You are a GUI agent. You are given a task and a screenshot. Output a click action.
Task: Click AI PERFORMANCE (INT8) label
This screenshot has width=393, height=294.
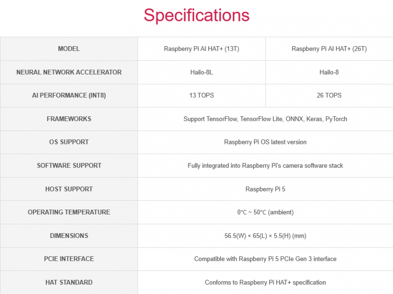(x=69, y=95)
